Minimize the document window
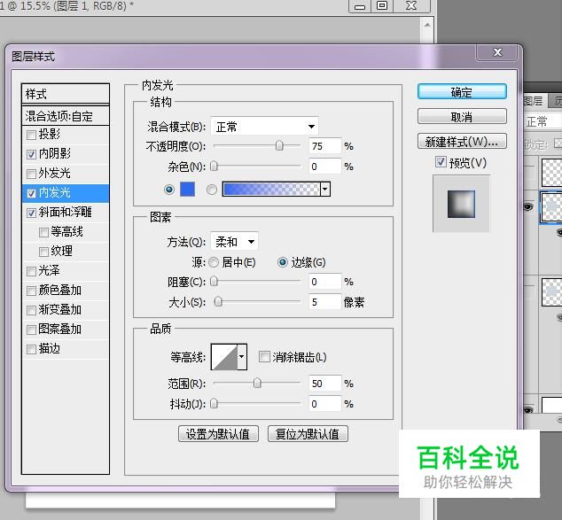The height and width of the screenshot is (520, 562). coord(360,5)
